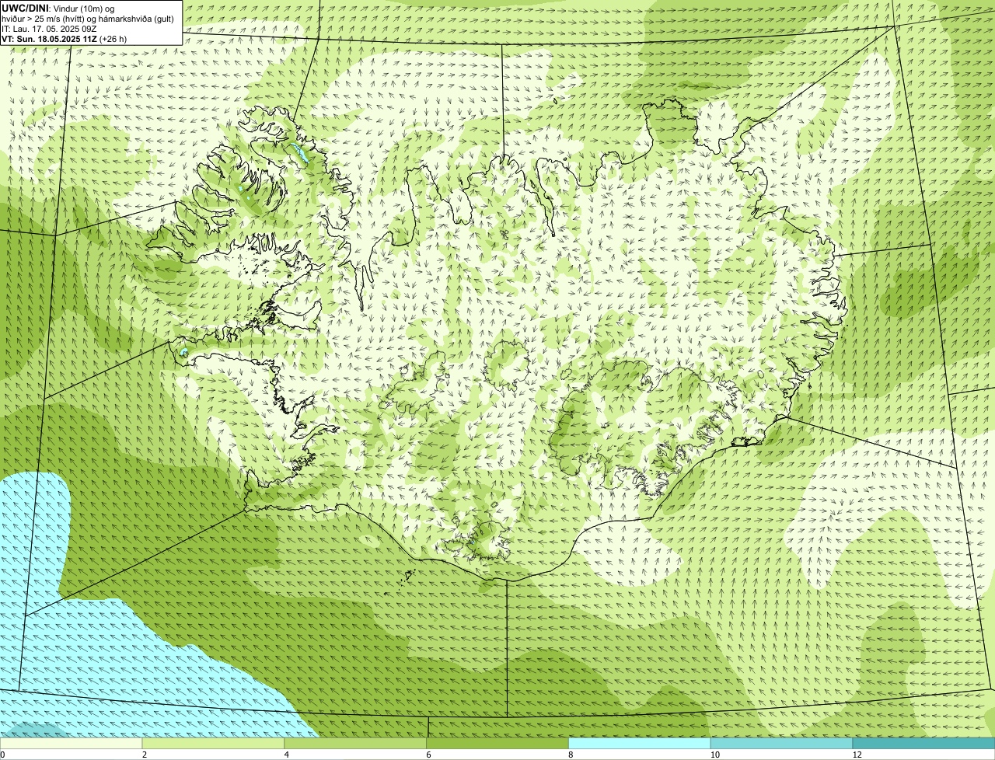Click the scale label '4'

[x=287, y=755]
